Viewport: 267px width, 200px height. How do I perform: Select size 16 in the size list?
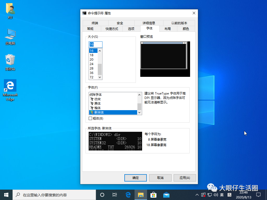[x=93, y=51]
